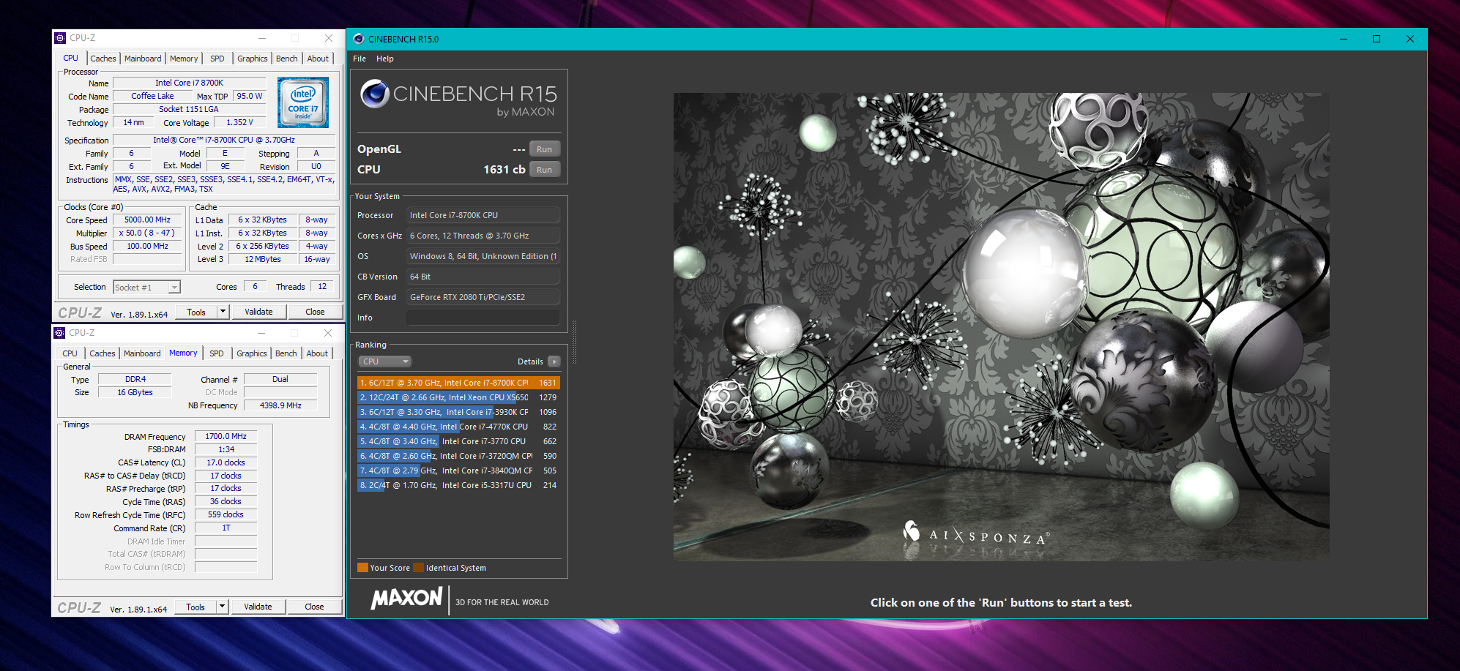1460x671 pixels.
Task: Run the OpenGL benchmark
Action: coord(544,149)
